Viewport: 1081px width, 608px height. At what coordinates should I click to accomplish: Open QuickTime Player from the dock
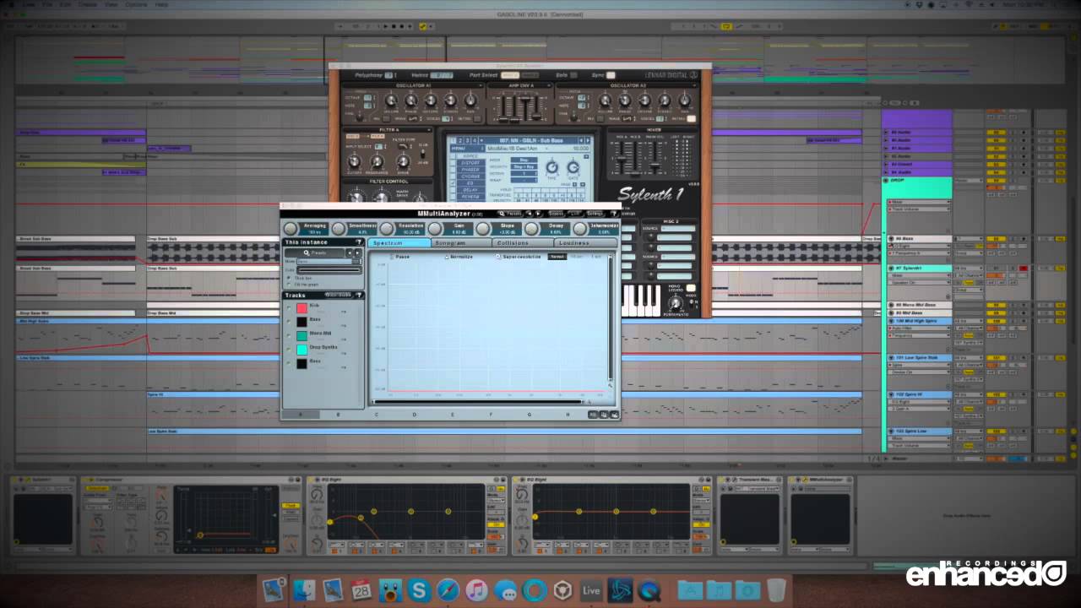(649, 589)
